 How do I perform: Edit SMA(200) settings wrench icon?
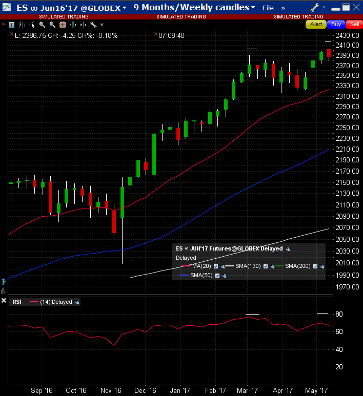[x=323, y=266]
